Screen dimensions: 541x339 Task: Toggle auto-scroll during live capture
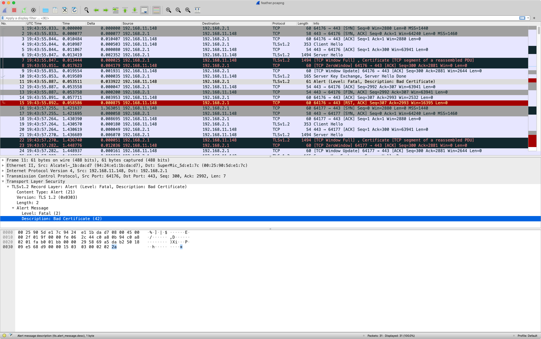click(x=144, y=10)
